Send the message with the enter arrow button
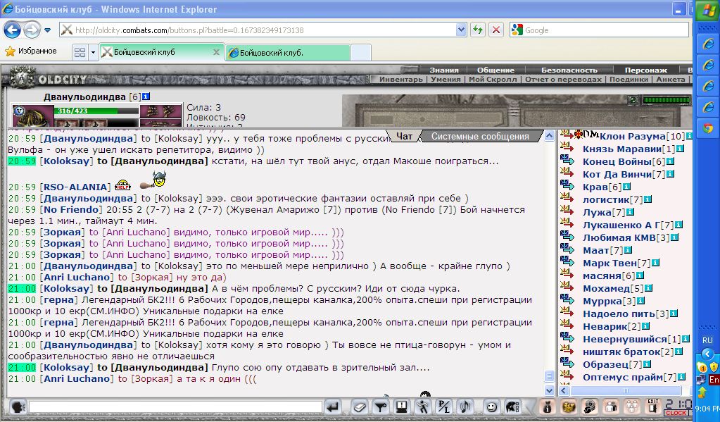The width and height of the screenshot is (720, 422). 333,407
